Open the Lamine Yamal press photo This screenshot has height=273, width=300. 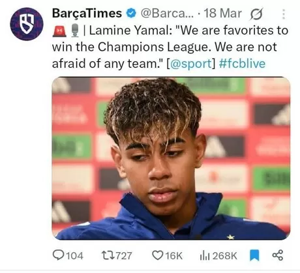tap(171, 158)
